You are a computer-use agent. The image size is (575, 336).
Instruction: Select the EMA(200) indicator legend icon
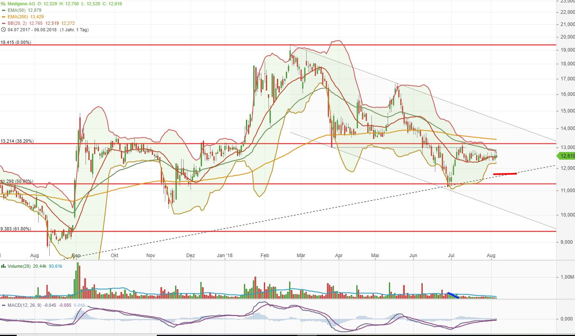point(3,16)
